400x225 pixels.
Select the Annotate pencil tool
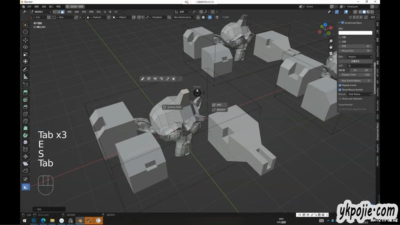point(25,69)
